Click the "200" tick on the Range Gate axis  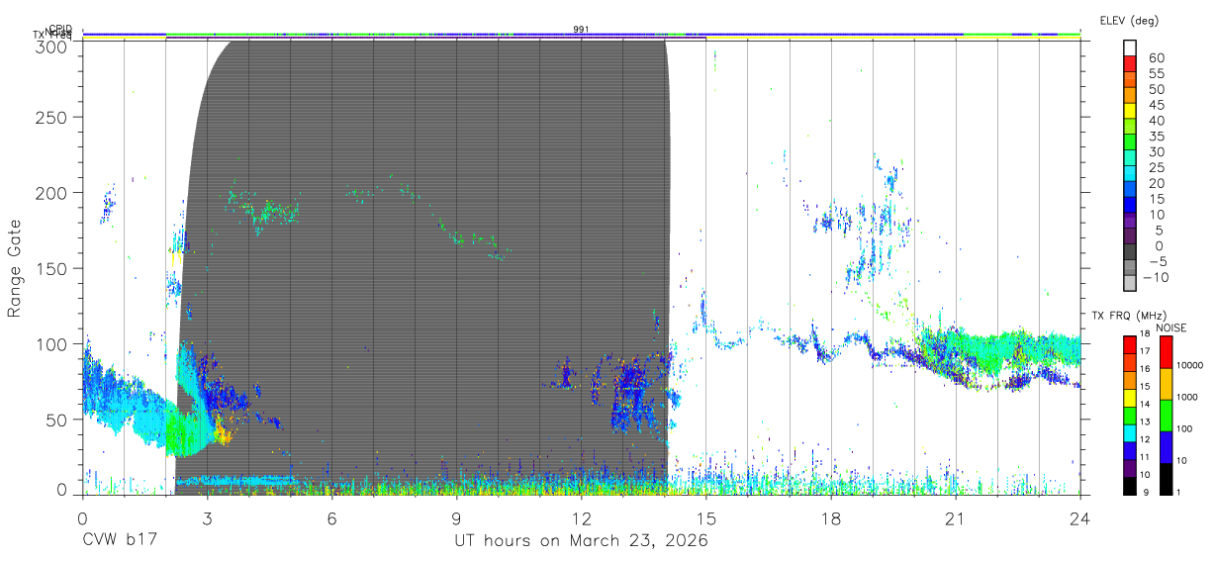[x=50, y=193]
